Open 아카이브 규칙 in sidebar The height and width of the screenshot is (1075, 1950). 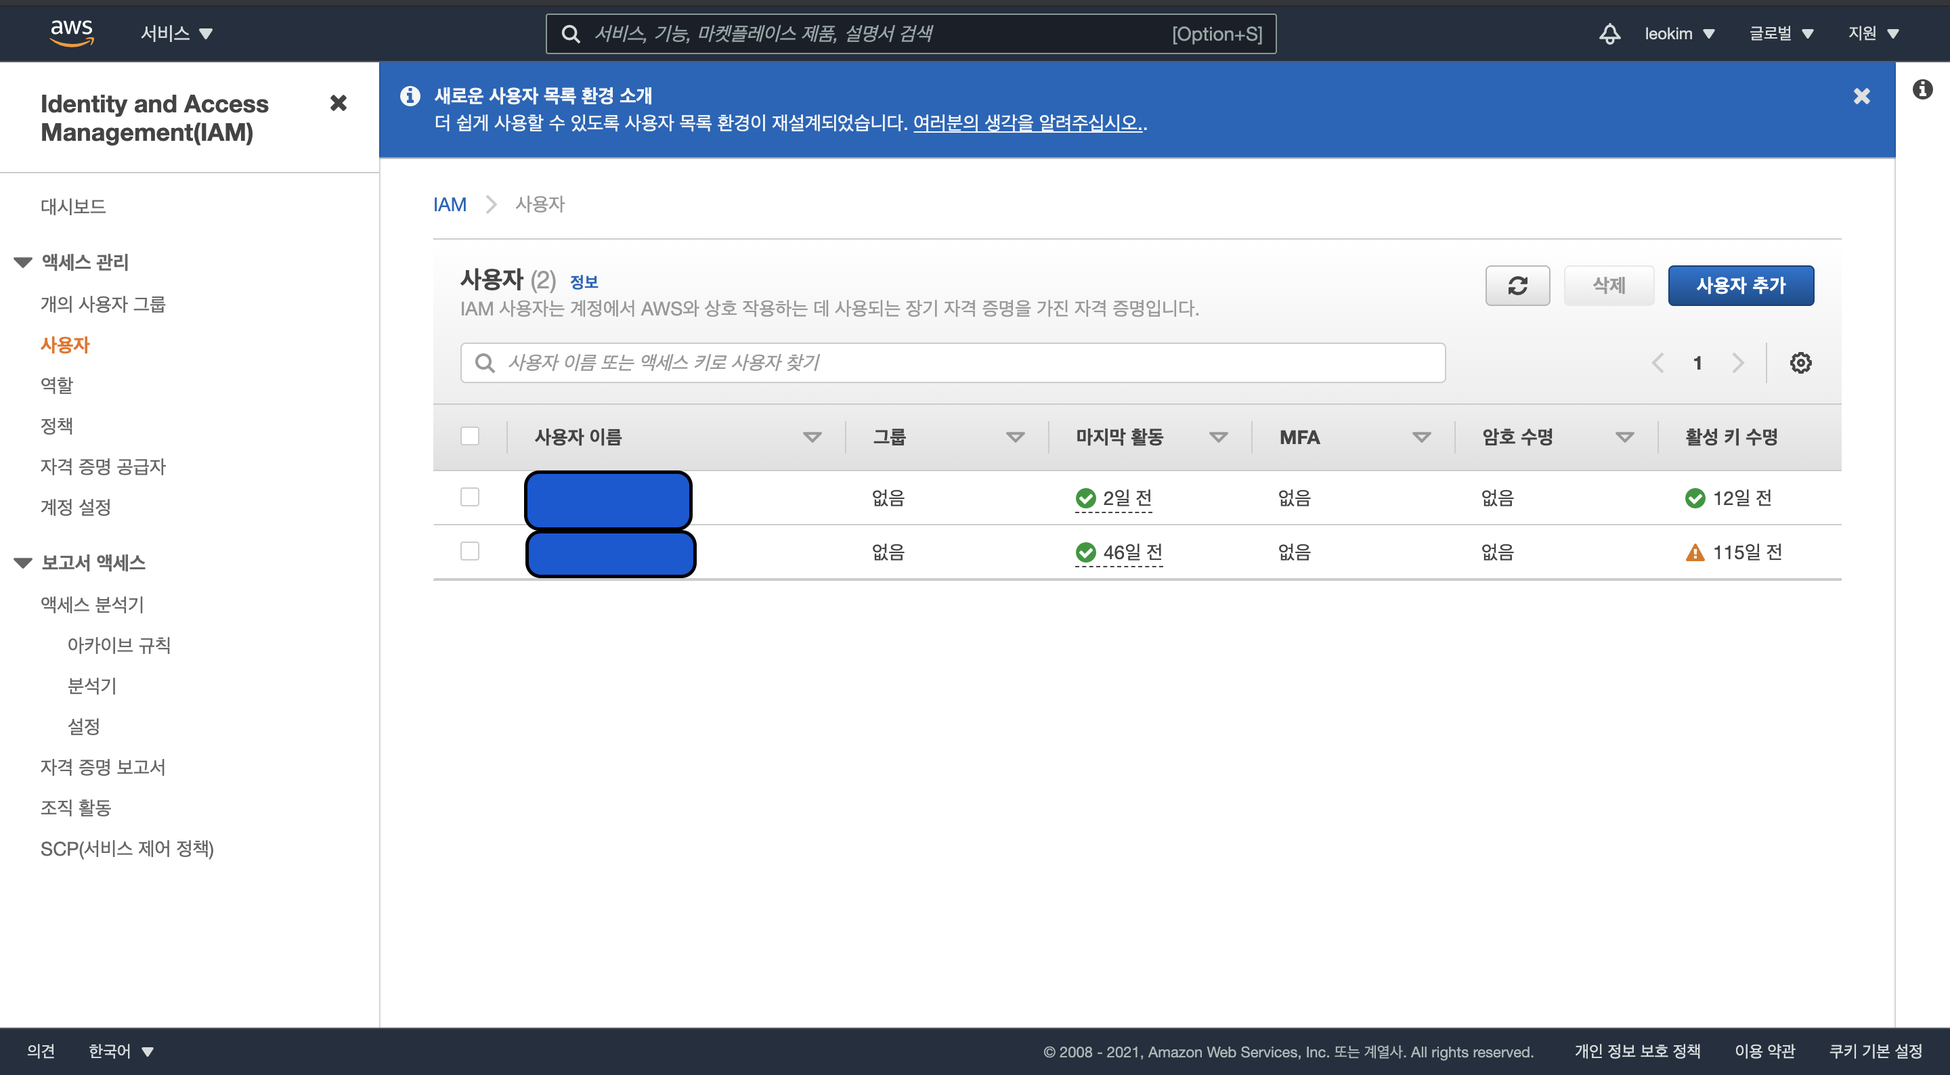[x=119, y=645]
